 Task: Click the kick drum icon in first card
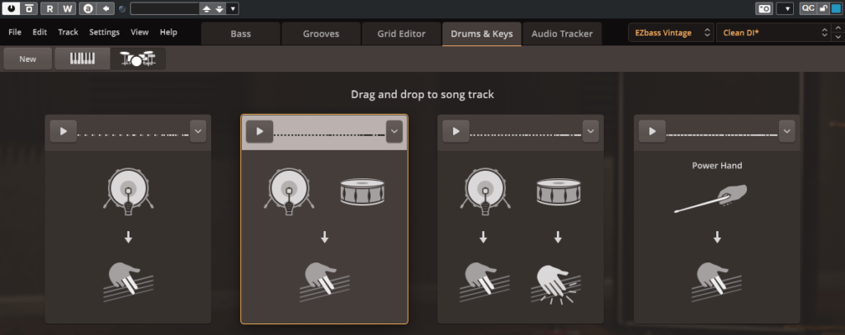point(128,191)
